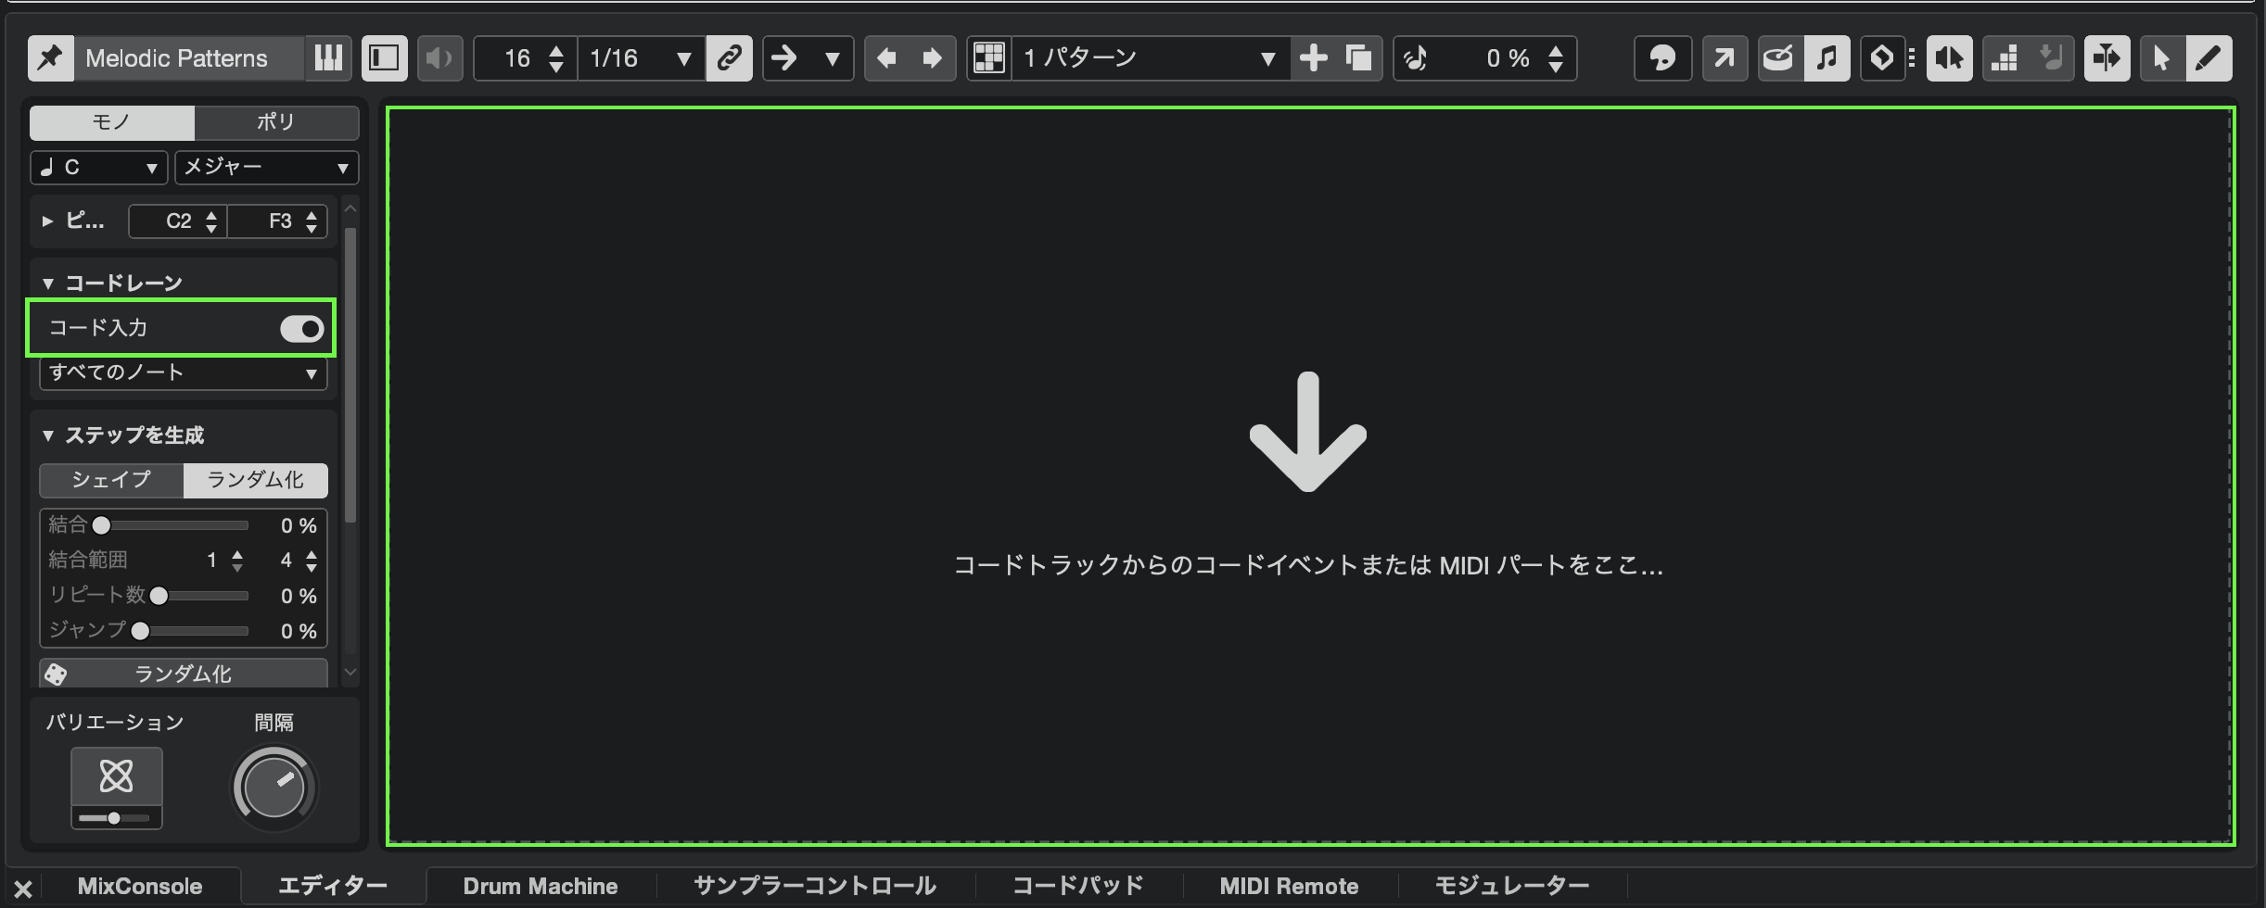Click the swing note icon
This screenshot has width=2266, height=908.
pos(1415,58)
